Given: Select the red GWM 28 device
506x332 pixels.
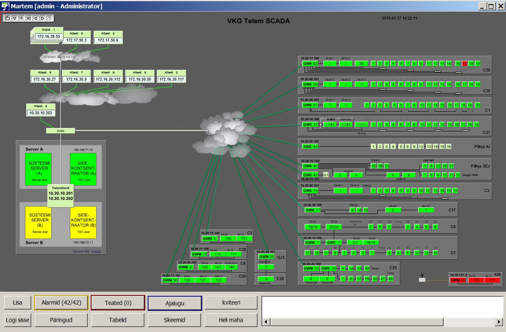Looking at the screenshot, I should click(x=458, y=280).
